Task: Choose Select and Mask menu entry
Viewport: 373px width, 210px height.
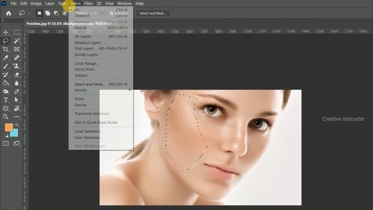Action: (x=101, y=84)
